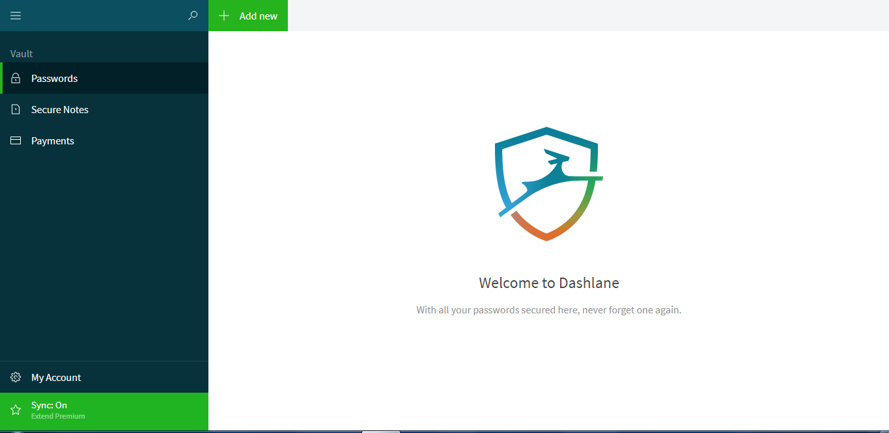Screen dimensions: 889x433
Task: Click the Add new button
Action: (248, 16)
